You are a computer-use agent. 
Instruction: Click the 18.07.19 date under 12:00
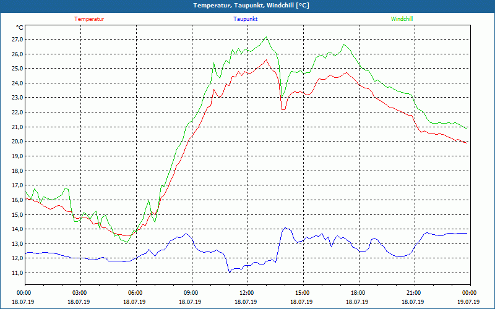pyautogui.click(x=246, y=302)
